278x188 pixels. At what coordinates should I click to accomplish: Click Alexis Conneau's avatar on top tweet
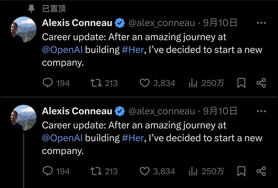23,29
